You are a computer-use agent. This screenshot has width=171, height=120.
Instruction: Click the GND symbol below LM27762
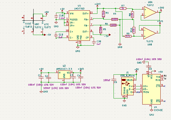click(78, 47)
